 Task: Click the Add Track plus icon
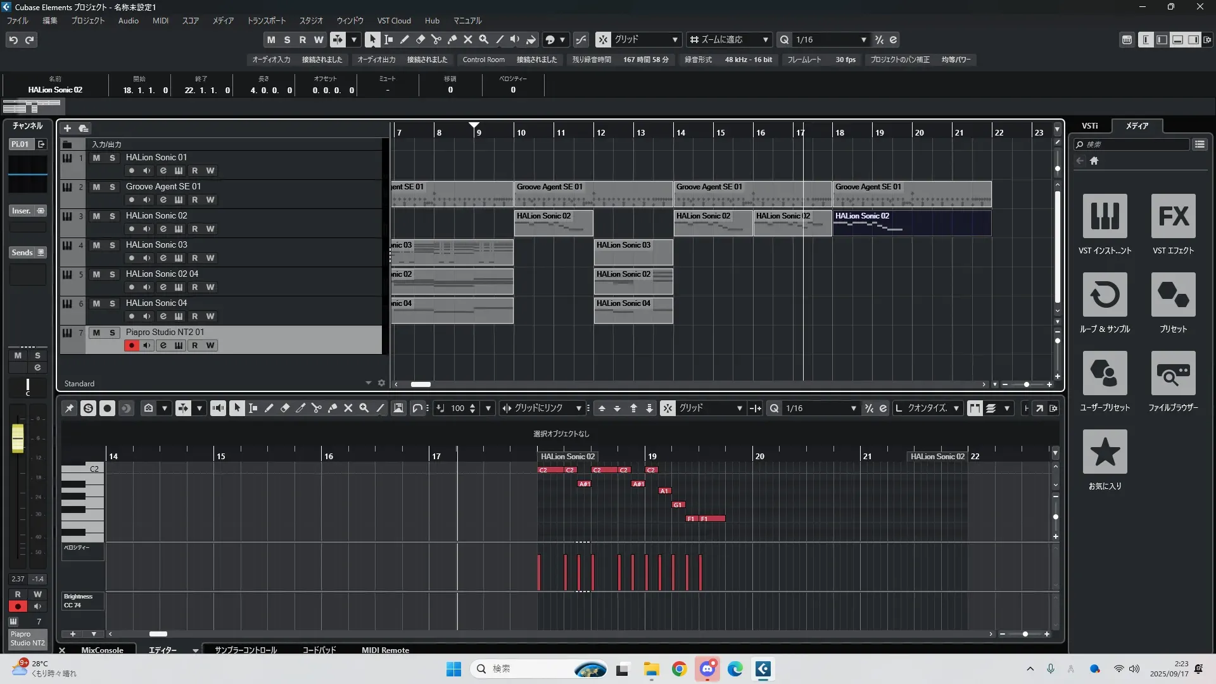click(67, 129)
